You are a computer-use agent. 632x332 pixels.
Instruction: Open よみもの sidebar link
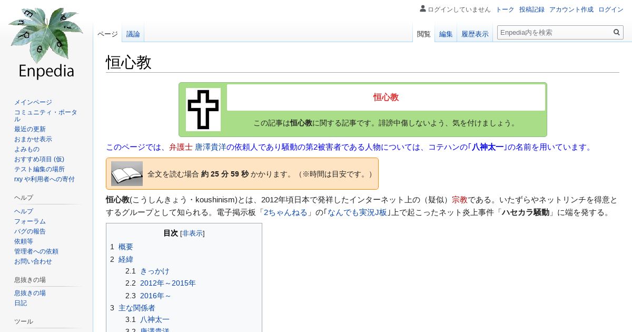pyautogui.click(x=27, y=149)
